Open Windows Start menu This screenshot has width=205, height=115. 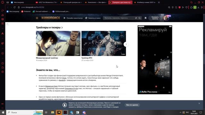(3, 112)
